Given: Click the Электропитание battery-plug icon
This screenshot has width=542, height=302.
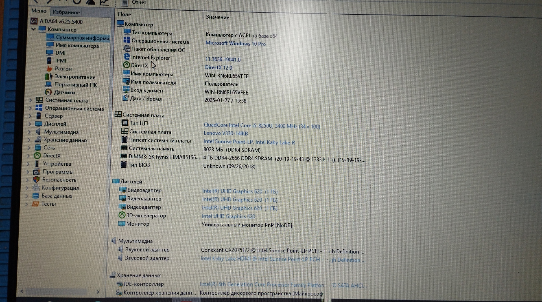Looking at the screenshot, I should coord(49,76).
